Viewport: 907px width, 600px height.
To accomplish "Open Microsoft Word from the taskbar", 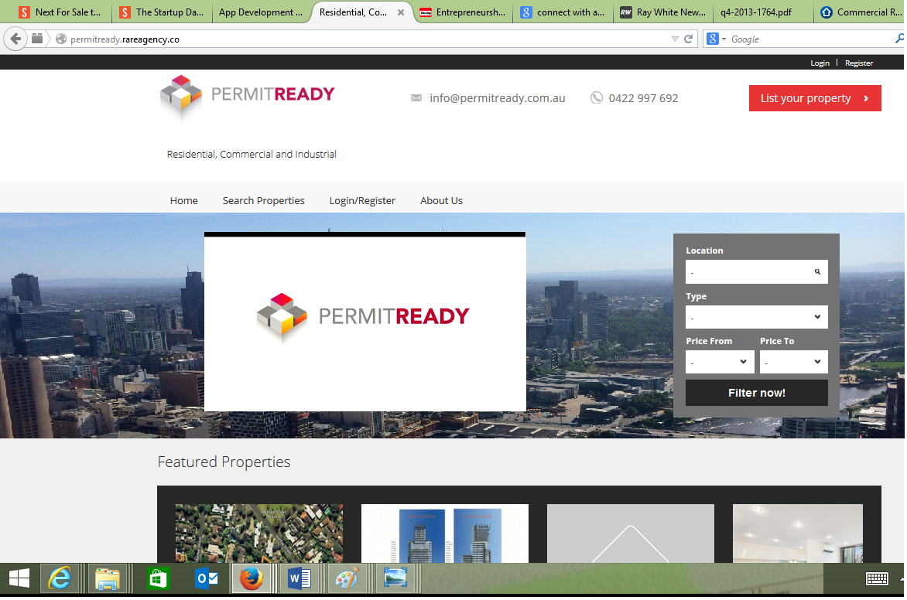I will pyautogui.click(x=299, y=578).
